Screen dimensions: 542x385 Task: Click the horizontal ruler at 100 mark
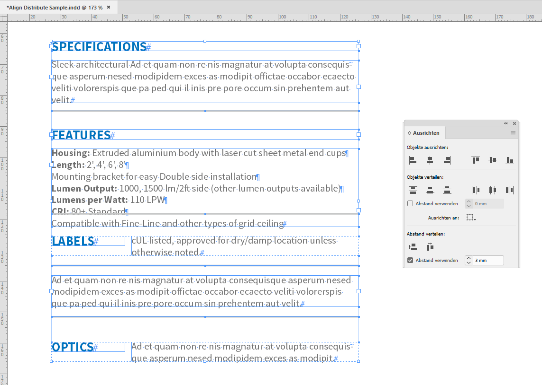pyautogui.click(x=283, y=17)
